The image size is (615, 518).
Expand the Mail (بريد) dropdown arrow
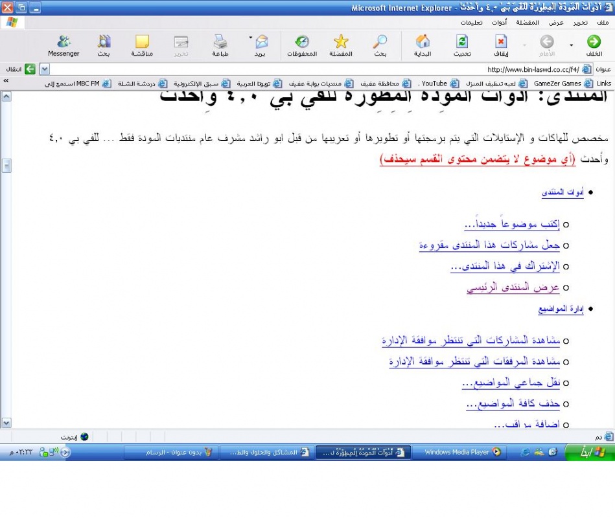(x=251, y=38)
